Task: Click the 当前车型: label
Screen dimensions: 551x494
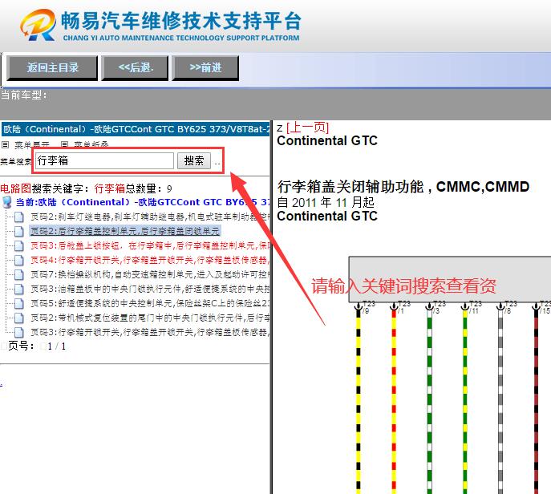Action: tap(24, 95)
